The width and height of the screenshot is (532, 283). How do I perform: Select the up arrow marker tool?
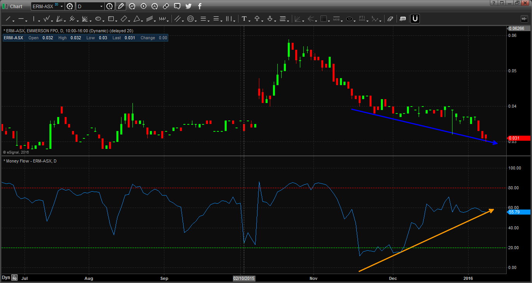(257, 18)
